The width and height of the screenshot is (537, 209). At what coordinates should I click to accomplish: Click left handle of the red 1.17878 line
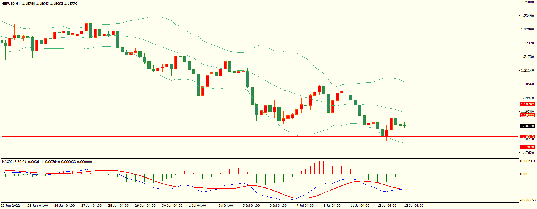pos(1,147)
